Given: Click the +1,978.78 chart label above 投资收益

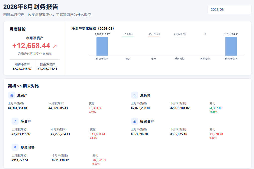Looking at the screenshot, I should click(179, 34).
